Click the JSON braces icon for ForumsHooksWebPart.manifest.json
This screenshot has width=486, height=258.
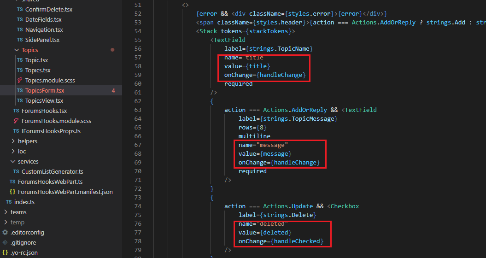point(12,192)
